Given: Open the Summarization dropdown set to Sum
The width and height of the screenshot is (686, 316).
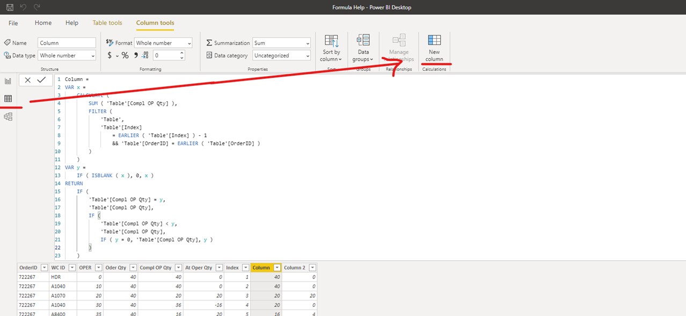Looking at the screenshot, I should click(x=282, y=43).
